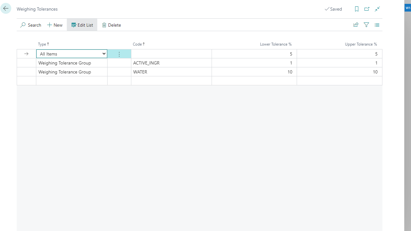Click the Upper Tolerance % column header
411x231 pixels.
pyautogui.click(x=361, y=44)
